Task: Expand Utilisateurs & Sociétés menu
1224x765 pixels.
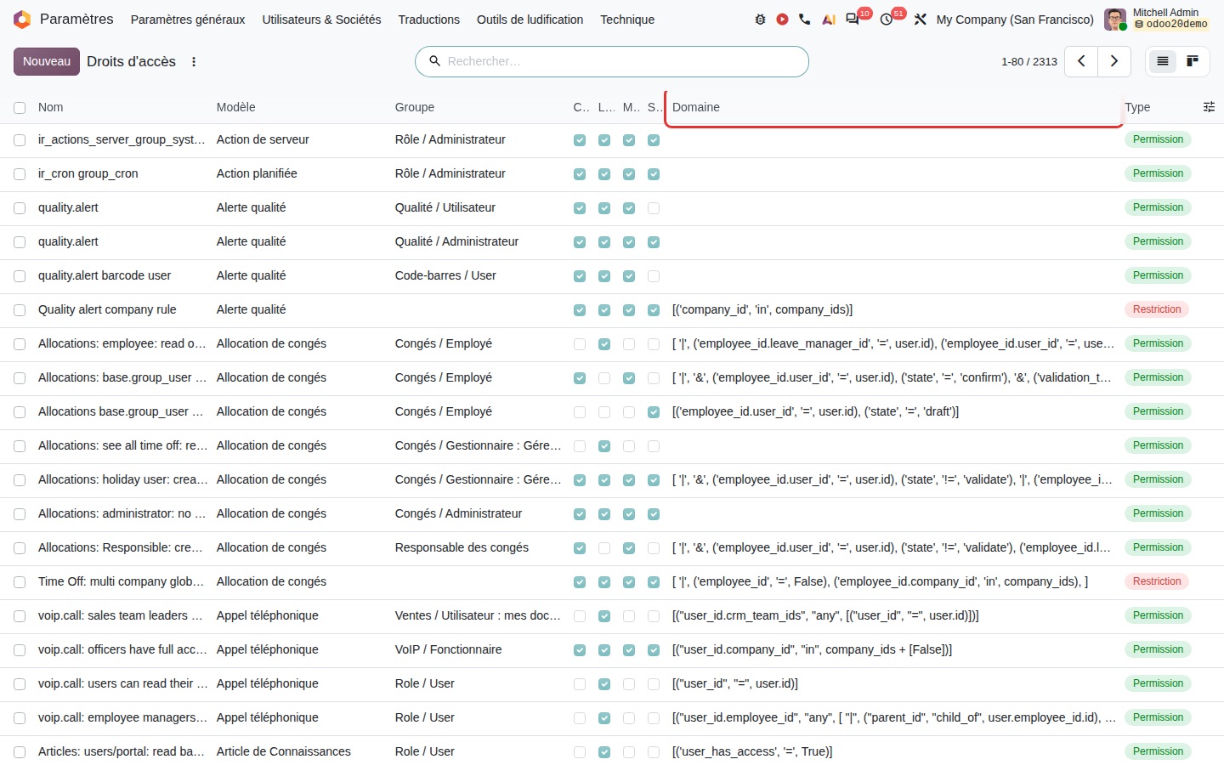Action: pyautogui.click(x=321, y=20)
